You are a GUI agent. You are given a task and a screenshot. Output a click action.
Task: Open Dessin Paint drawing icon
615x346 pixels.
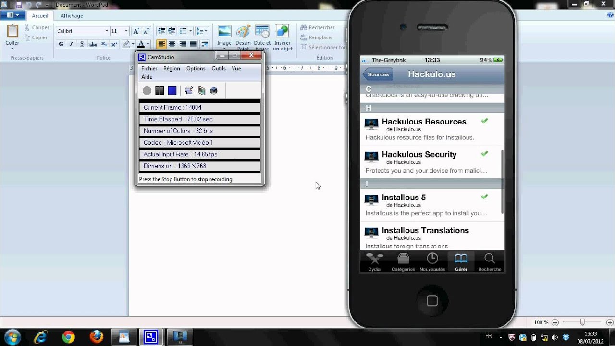tap(243, 32)
